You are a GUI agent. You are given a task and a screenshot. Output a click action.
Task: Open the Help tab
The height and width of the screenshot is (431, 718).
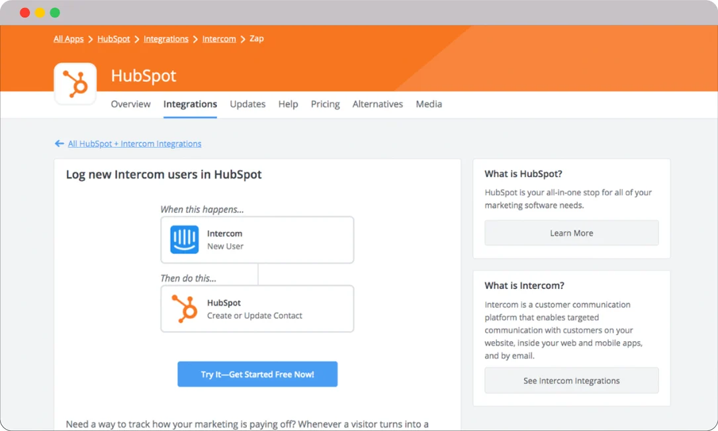(288, 104)
